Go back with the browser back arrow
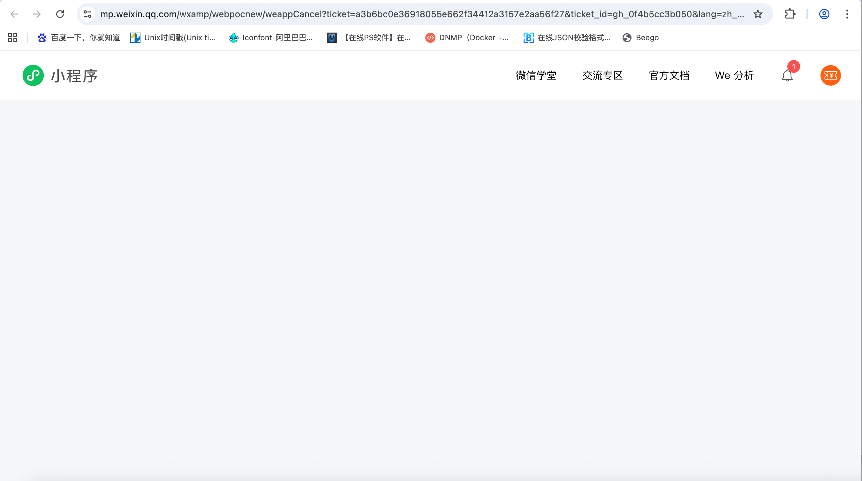The width and height of the screenshot is (862, 481). point(14,14)
